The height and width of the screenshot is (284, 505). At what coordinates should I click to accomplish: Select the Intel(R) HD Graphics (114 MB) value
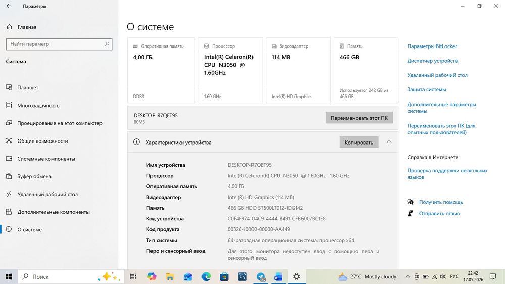point(261,197)
